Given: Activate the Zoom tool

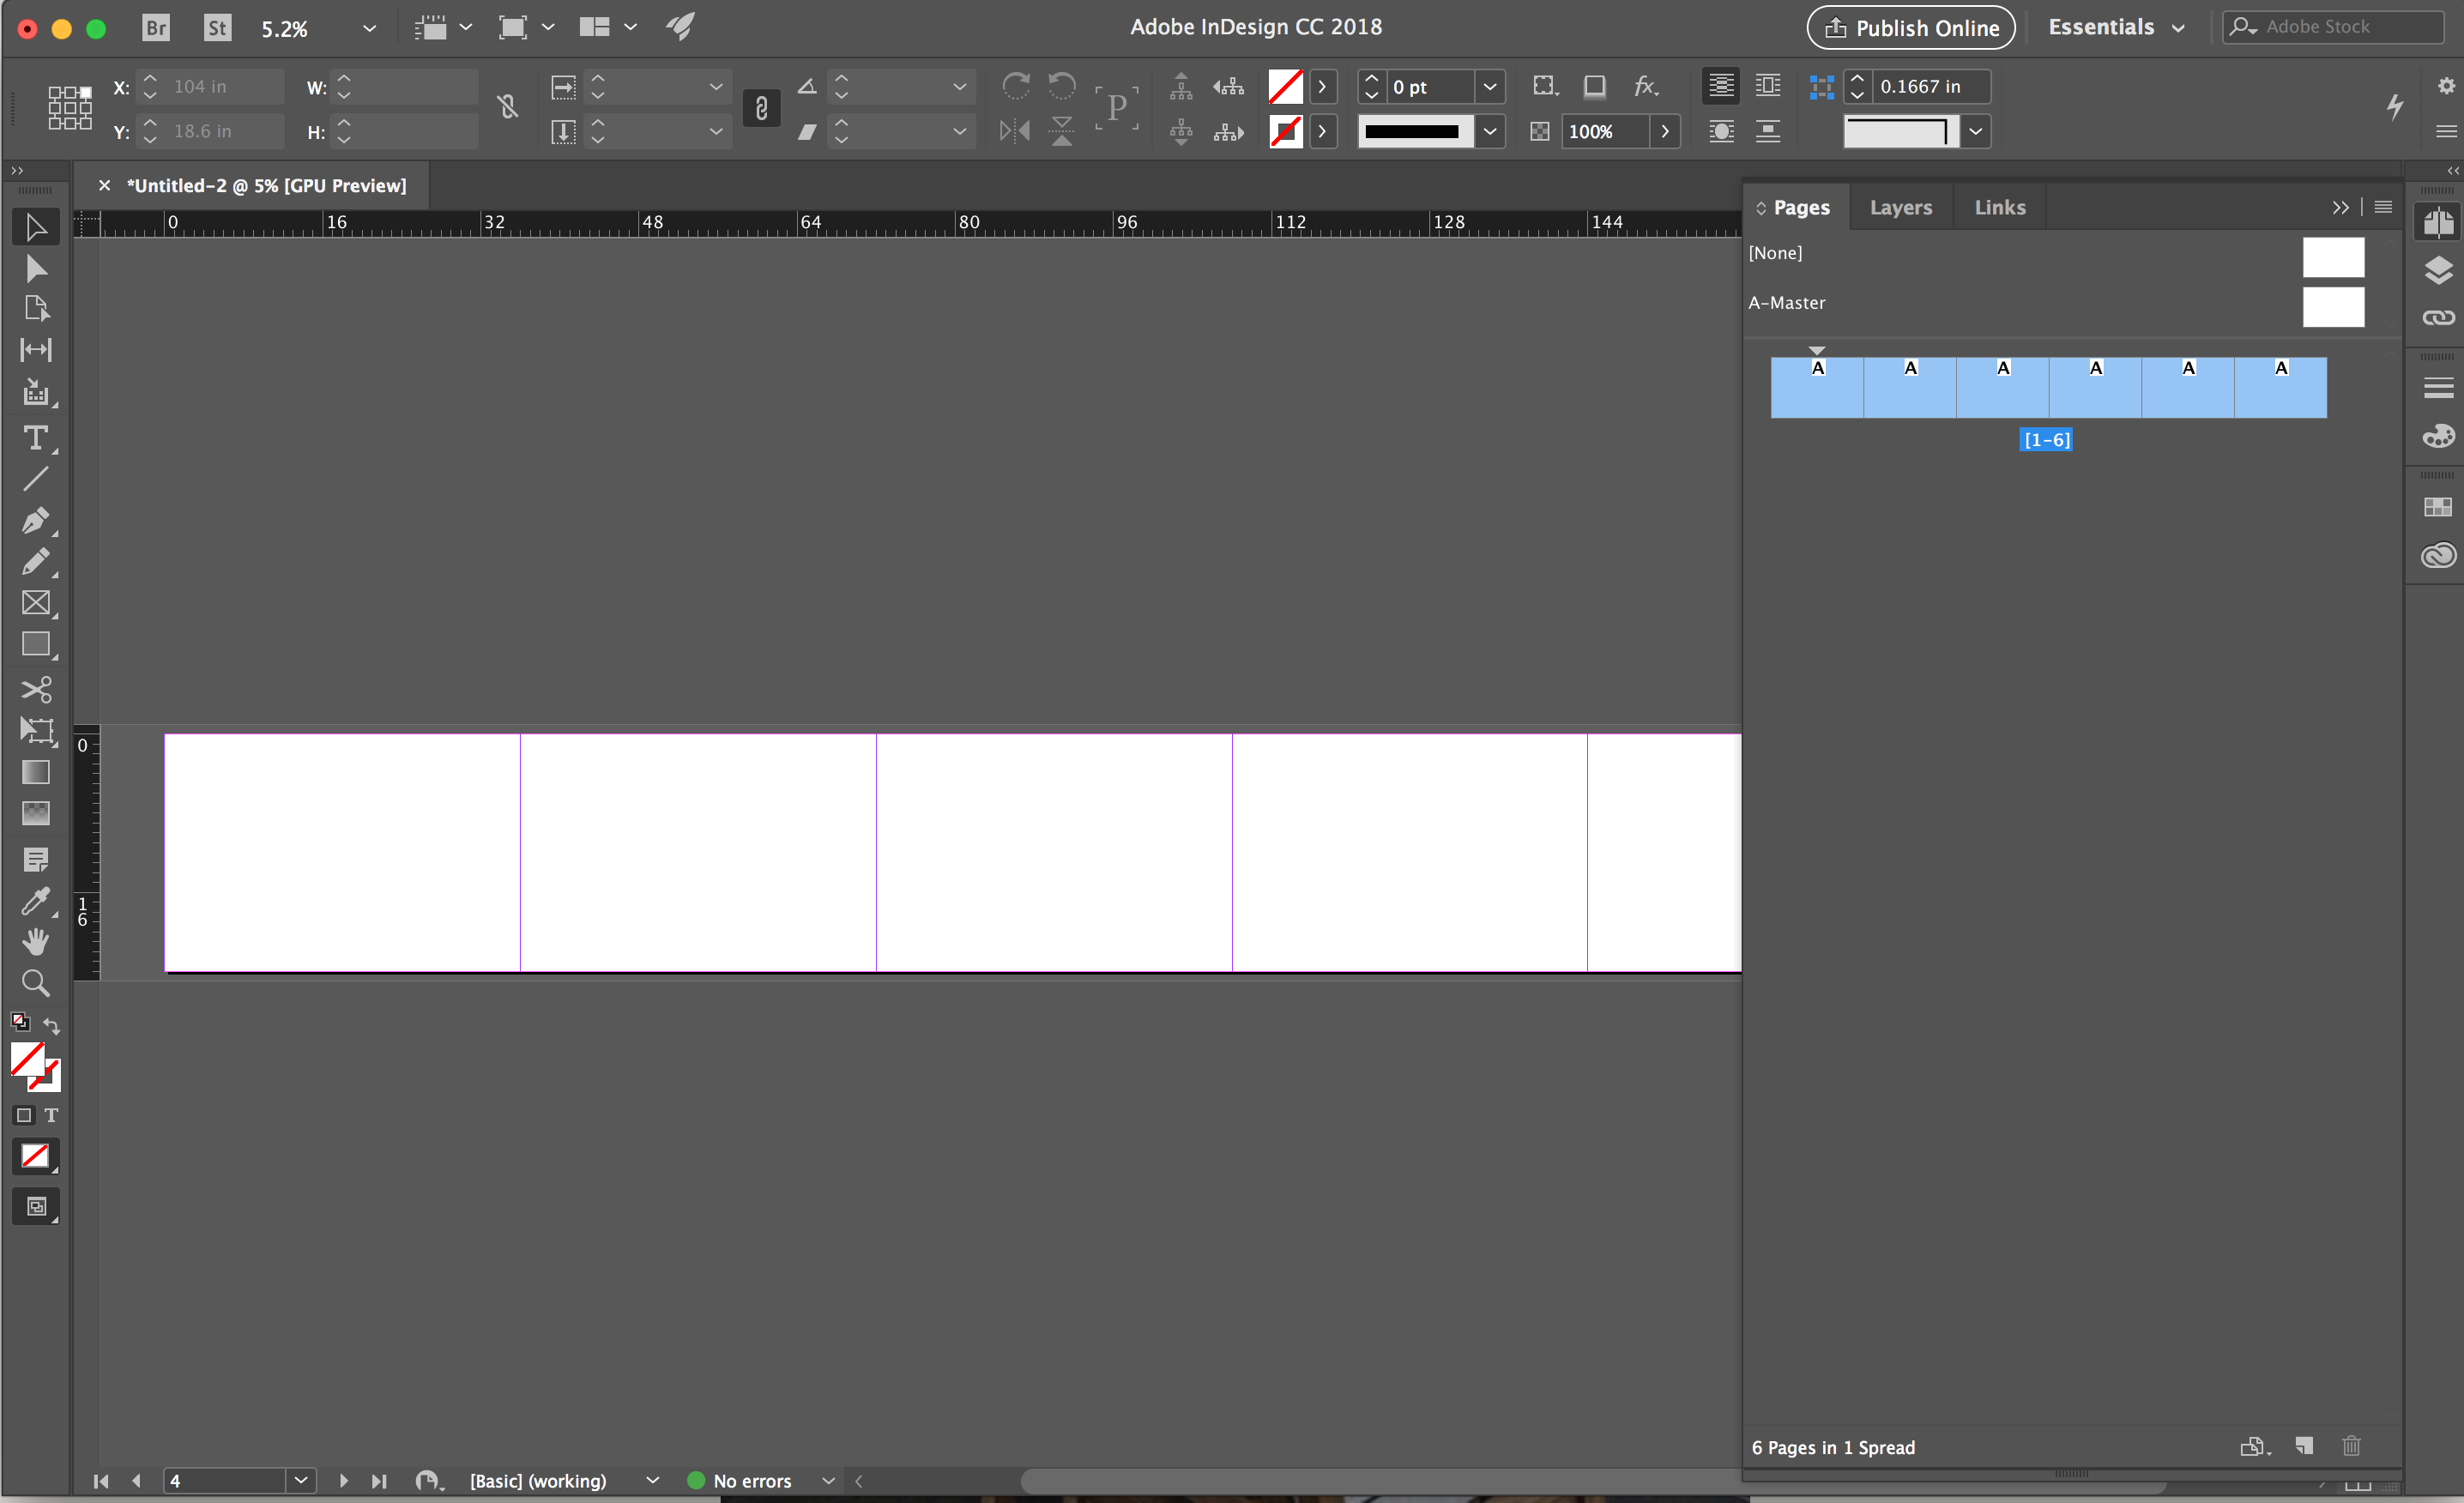Looking at the screenshot, I should (36, 983).
